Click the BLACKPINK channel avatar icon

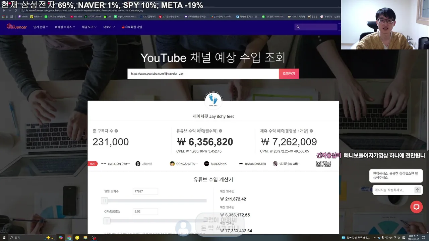click(206, 164)
